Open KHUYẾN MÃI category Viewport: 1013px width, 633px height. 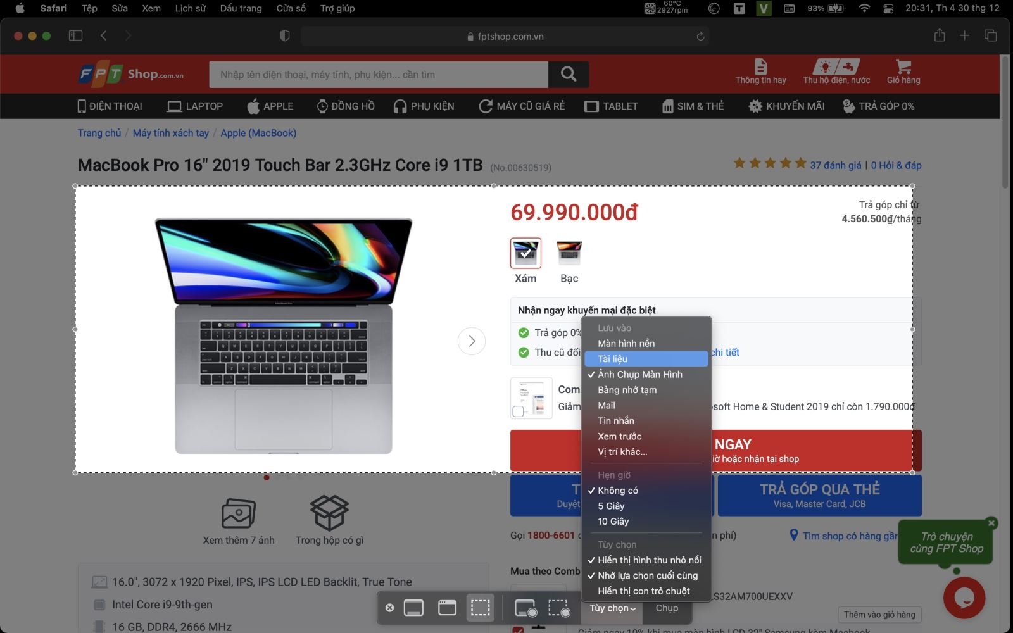click(x=786, y=106)
